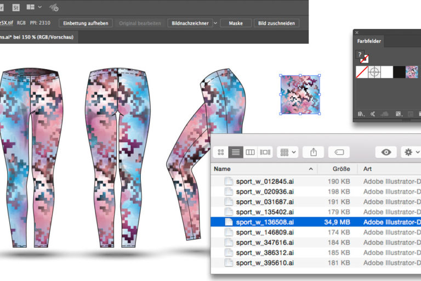Click the GPU performance rocket icon
This screenshot has height=281, width=421.
click(x=55, y=7)
